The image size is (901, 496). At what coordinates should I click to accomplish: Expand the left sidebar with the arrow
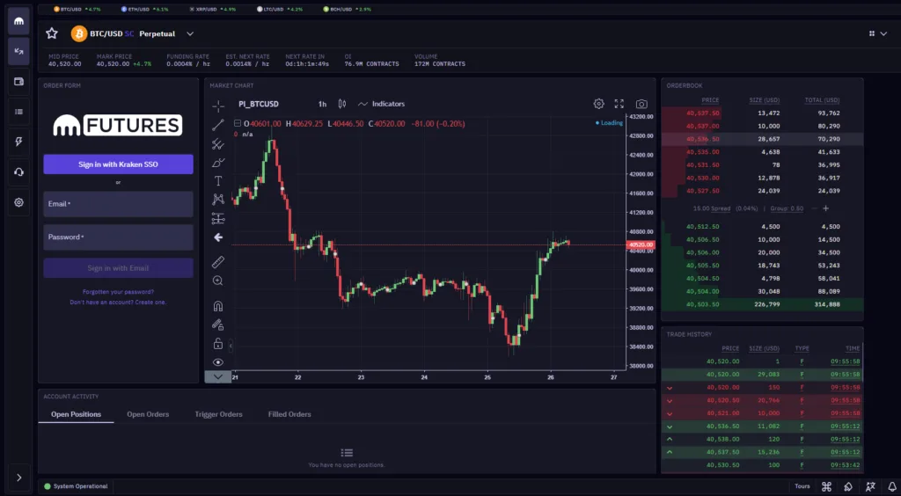pyautogui.click(x=19, y=478)
